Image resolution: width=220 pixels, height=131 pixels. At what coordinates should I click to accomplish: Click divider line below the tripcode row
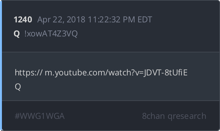click(111, 52)
